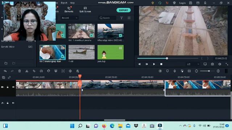The height and width of the screenshot is (130, 232).
Task: Select the 4 vid boat thumbnail
Action: [82, 52]
